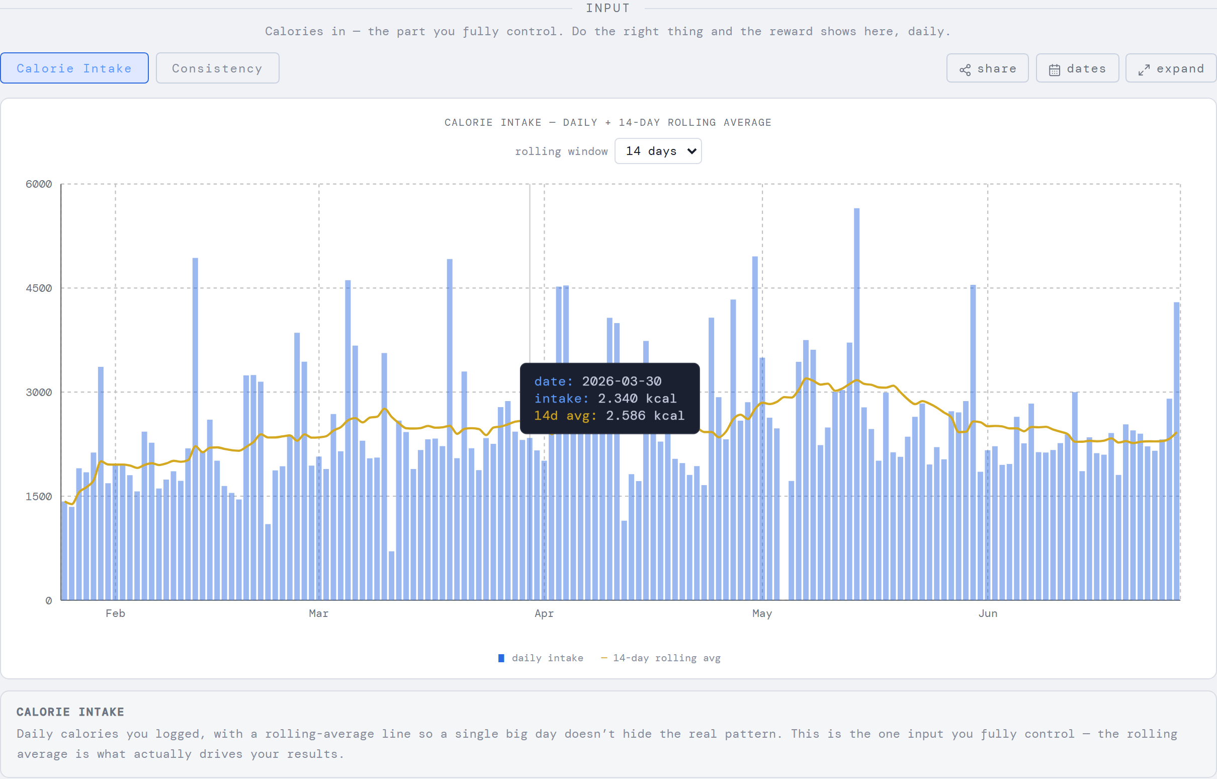1217x779 pixels.
Task: Click the intake 2.340 kcal tooltip value
Action: click(x=637, y=399)
